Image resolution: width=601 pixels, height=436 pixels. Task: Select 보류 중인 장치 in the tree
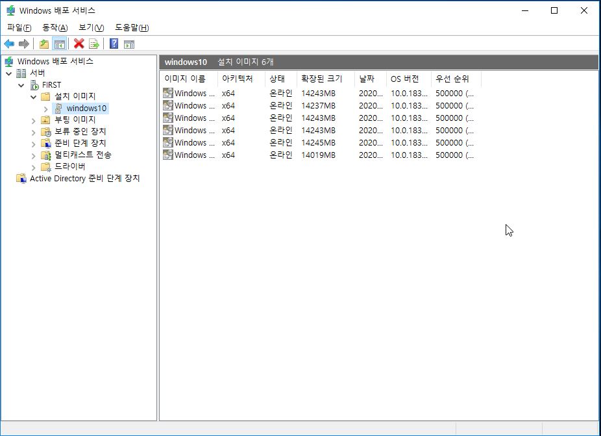[x=80, y=132]
